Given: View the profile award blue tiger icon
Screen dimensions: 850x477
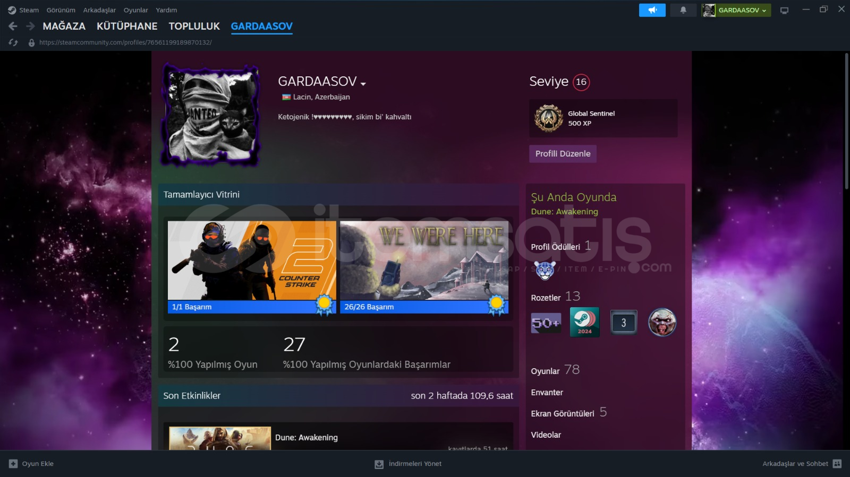Looking at the screenshot, I should (x=545, y=270).
